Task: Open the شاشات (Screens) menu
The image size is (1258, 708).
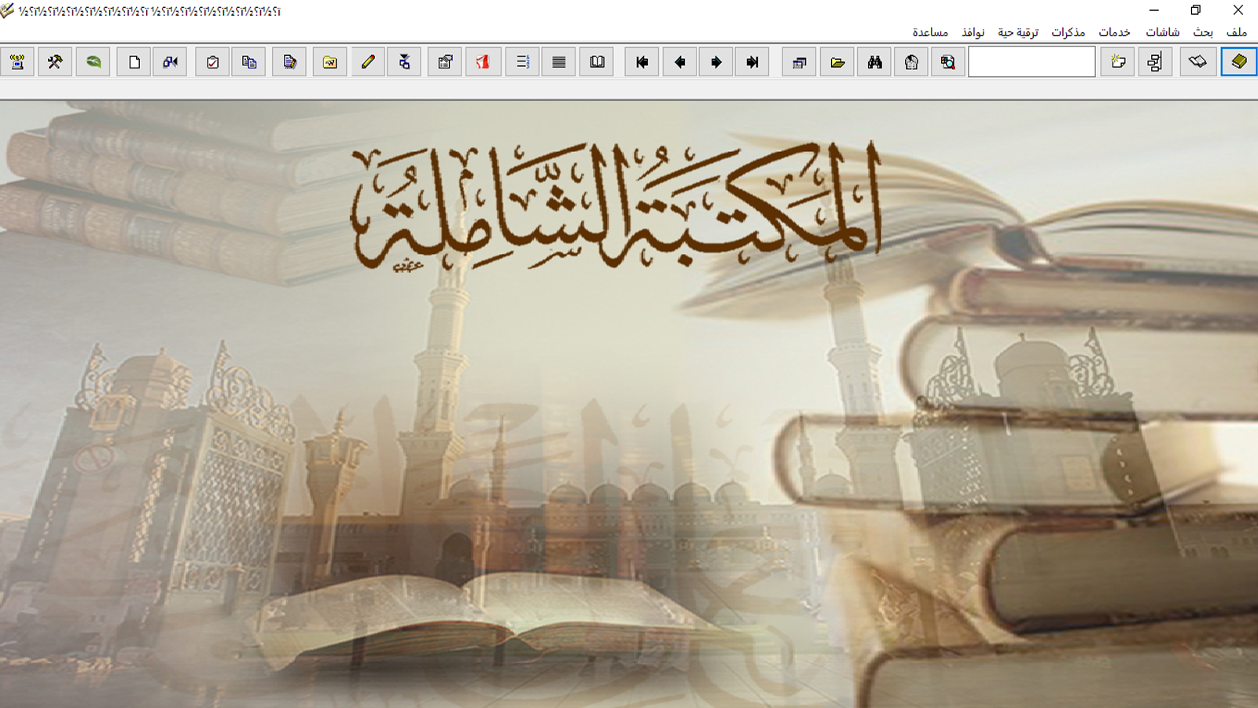Action: [x=1162, y=32]
